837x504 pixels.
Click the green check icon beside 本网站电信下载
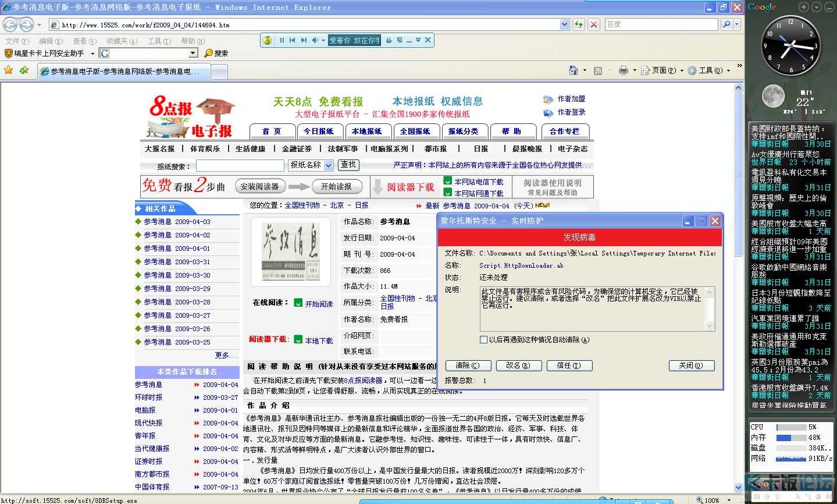[x=448, y=180]
